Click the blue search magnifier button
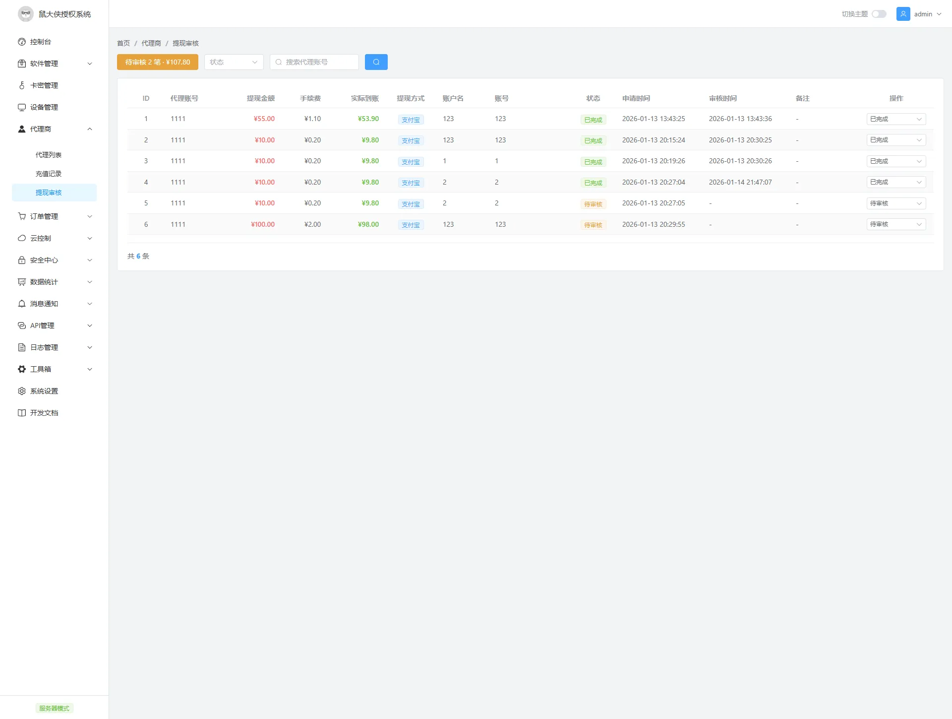The image size is (952, 719). click(x=376, y=62)
